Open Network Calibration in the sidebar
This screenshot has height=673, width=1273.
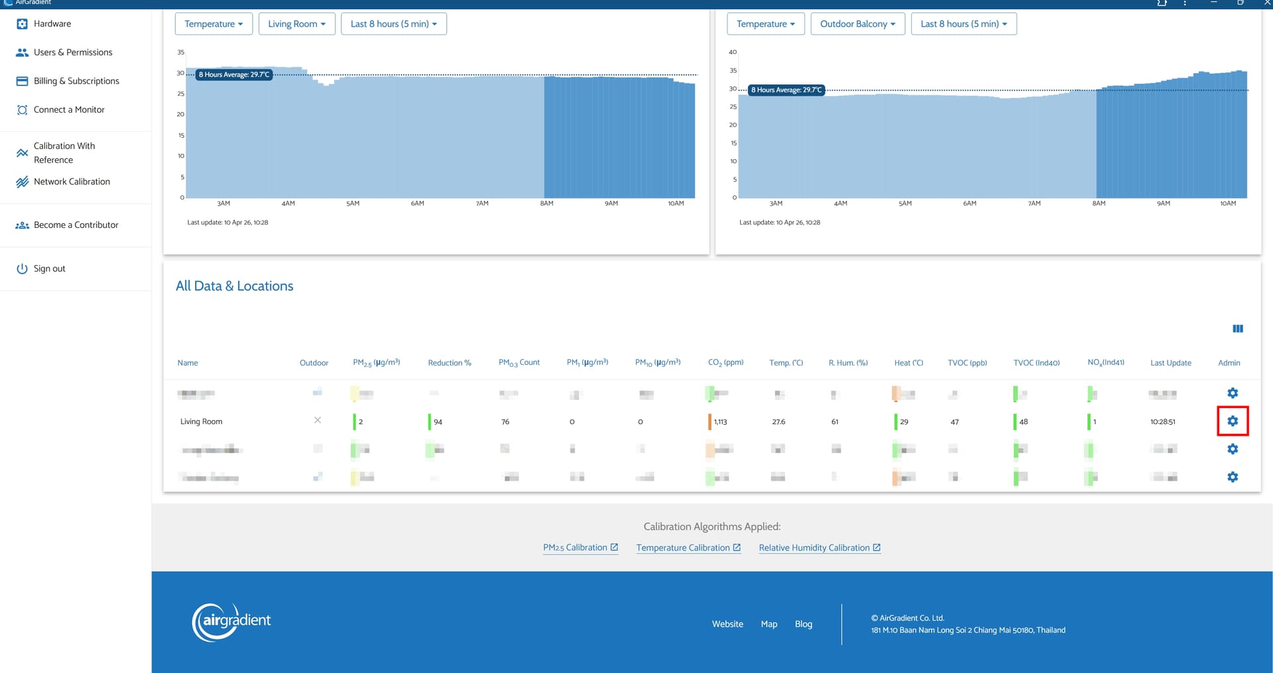72,181
